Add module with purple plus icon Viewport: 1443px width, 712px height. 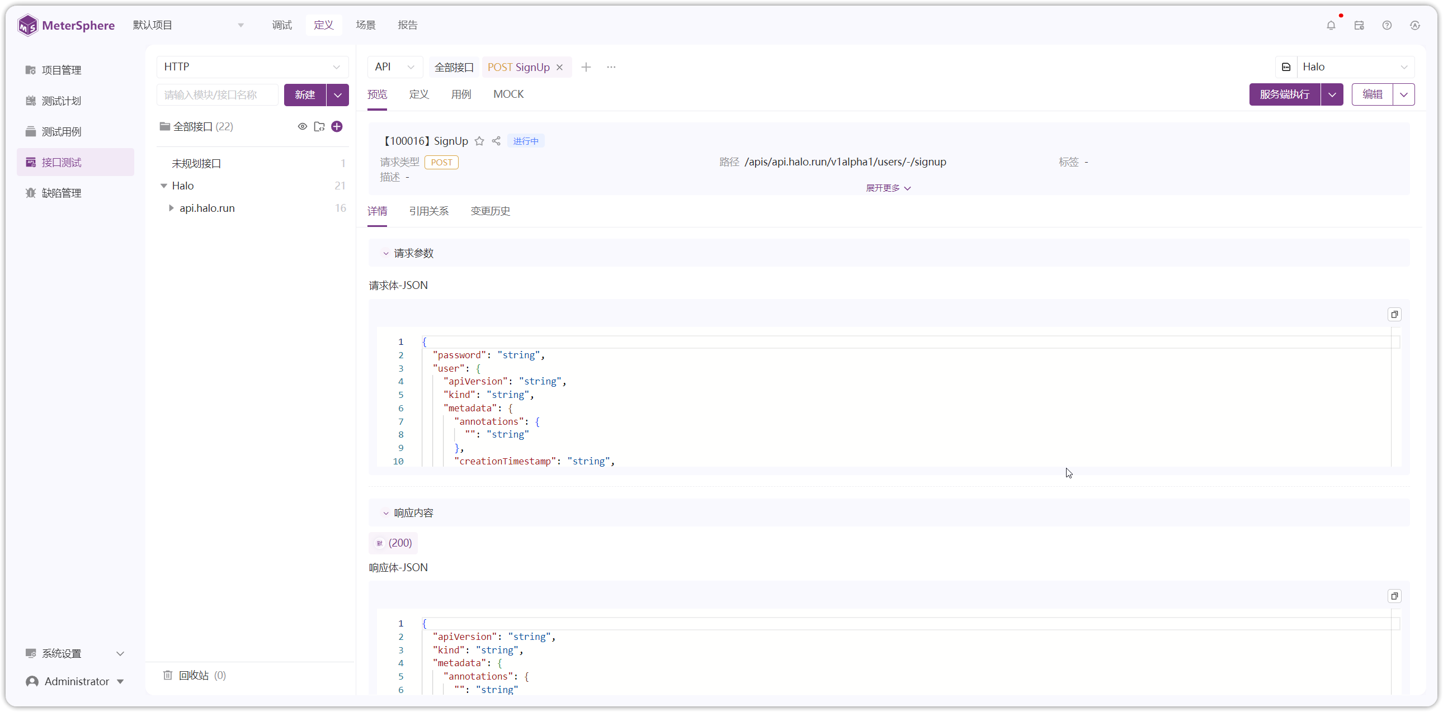(337, 126)
